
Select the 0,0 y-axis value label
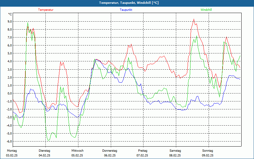(10, 93)
